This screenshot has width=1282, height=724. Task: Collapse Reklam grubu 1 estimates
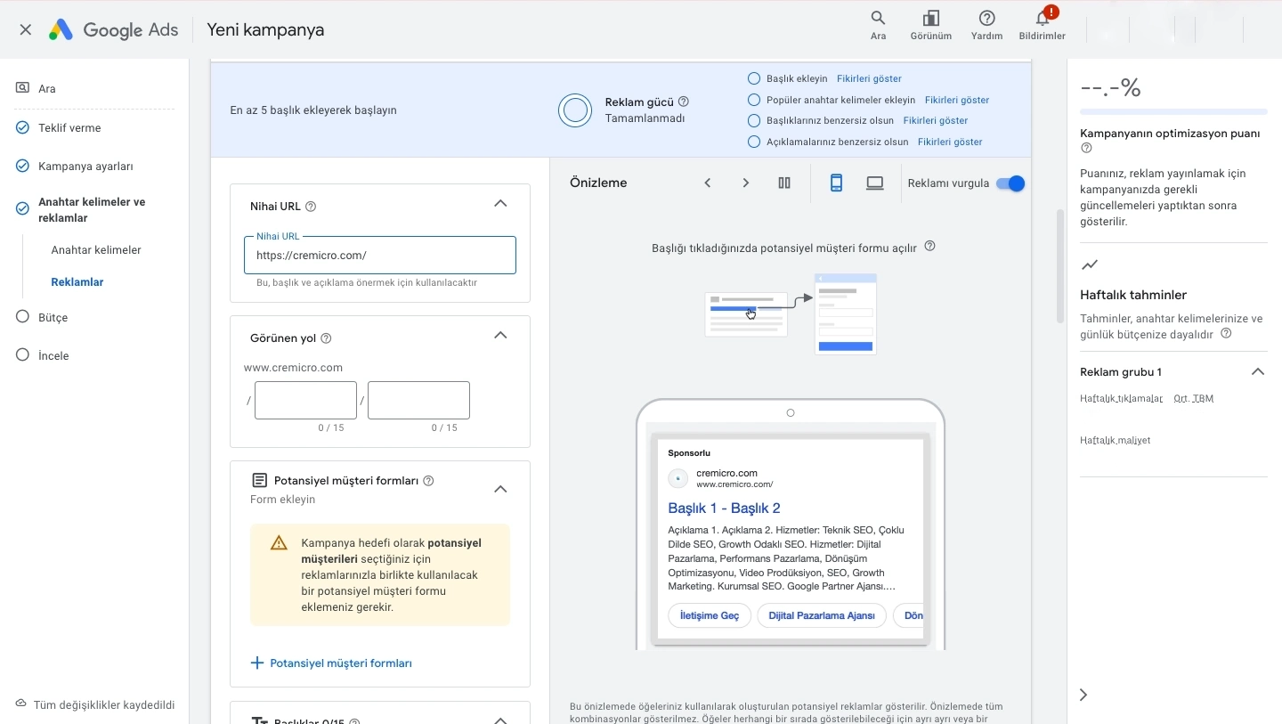(1258, 372)
